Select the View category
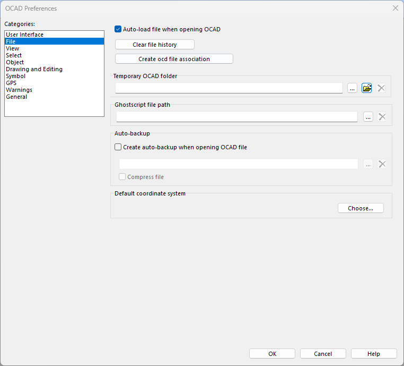The image size is (404, 366). click(x=55, y=48)
